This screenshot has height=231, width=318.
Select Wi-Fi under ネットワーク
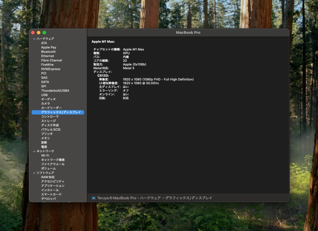(x=45, y=155)
